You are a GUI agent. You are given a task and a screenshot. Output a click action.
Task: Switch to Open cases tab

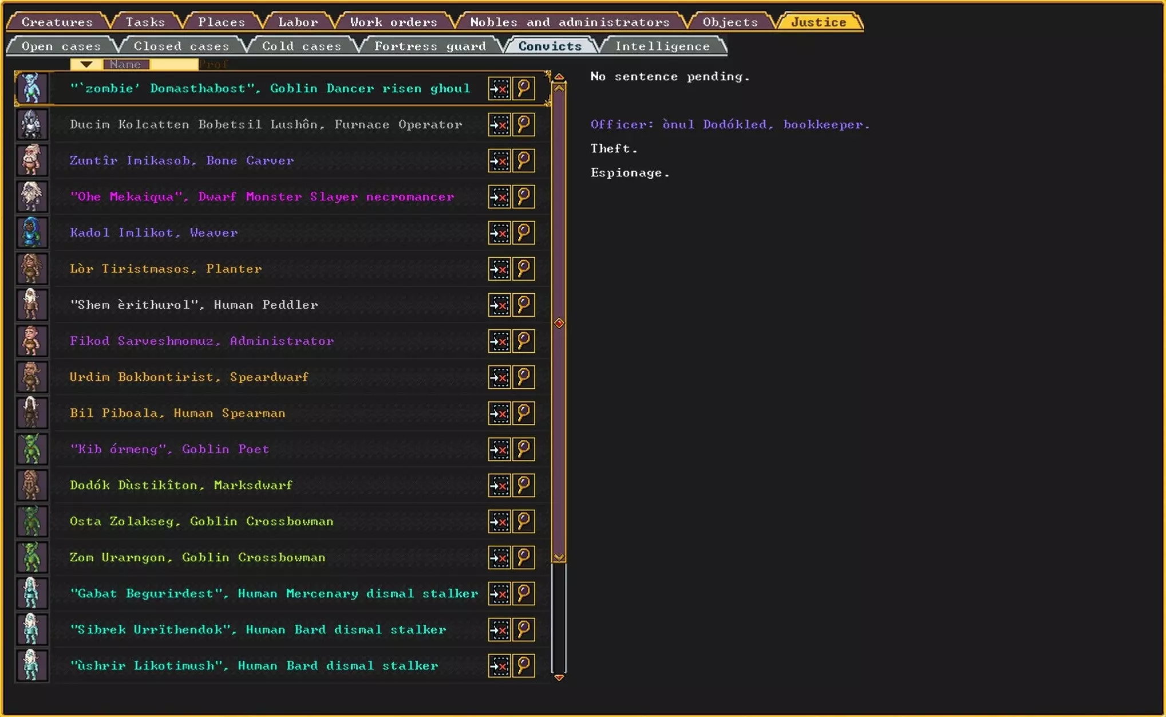[61, 46]
